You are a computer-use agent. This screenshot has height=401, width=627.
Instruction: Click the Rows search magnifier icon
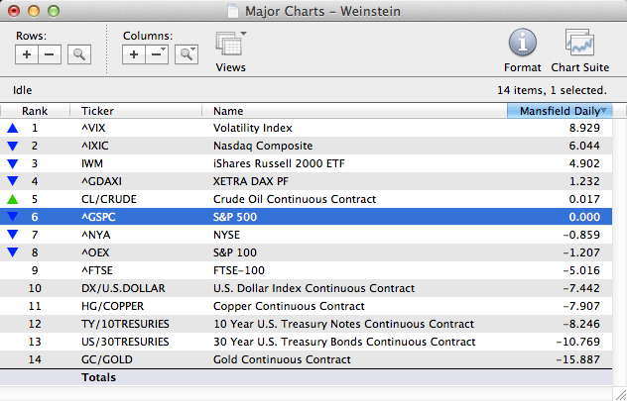coord(79,54)
